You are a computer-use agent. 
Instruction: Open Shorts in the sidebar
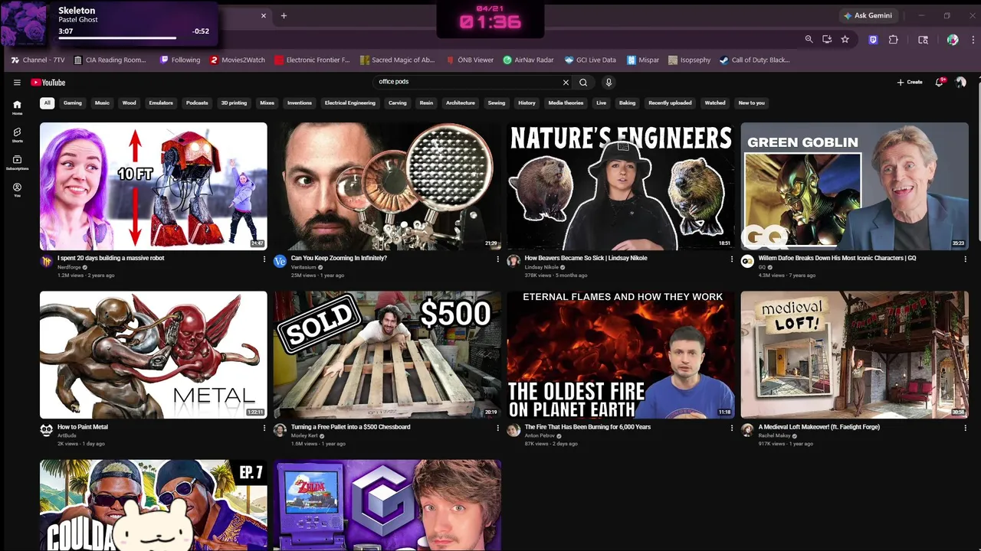(17, 135)
